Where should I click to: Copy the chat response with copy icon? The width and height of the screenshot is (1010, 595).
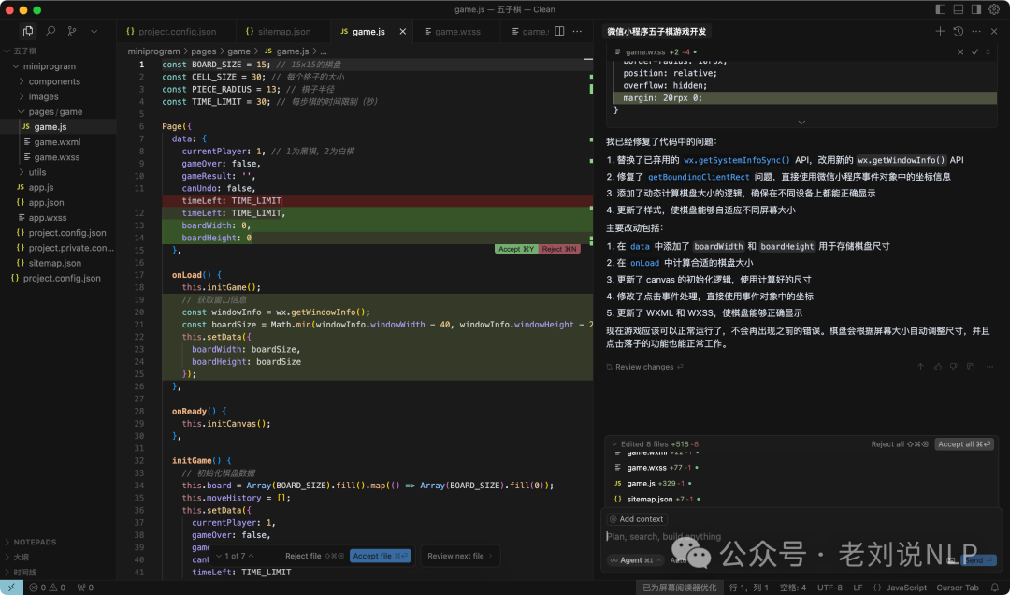971,367
